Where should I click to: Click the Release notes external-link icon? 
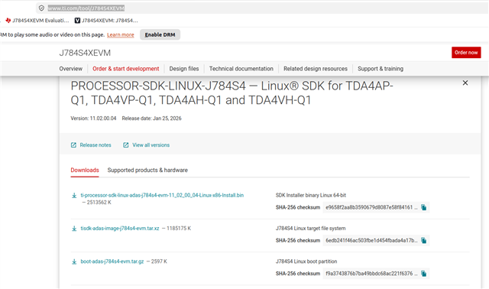point(73,145)
